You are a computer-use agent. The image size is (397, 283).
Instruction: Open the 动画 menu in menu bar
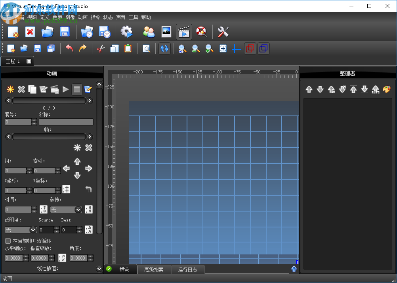click(x=82, y=17)
